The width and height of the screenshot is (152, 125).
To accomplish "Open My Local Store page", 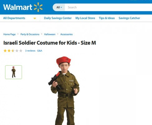I will (85, 18).
